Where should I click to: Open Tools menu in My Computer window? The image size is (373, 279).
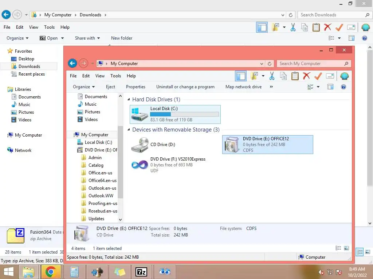pos(115,76)
